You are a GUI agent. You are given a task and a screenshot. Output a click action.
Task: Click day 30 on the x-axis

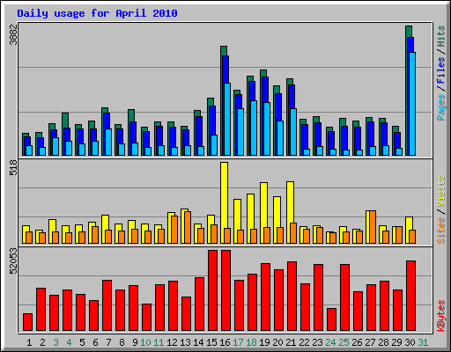coord(410,342)
